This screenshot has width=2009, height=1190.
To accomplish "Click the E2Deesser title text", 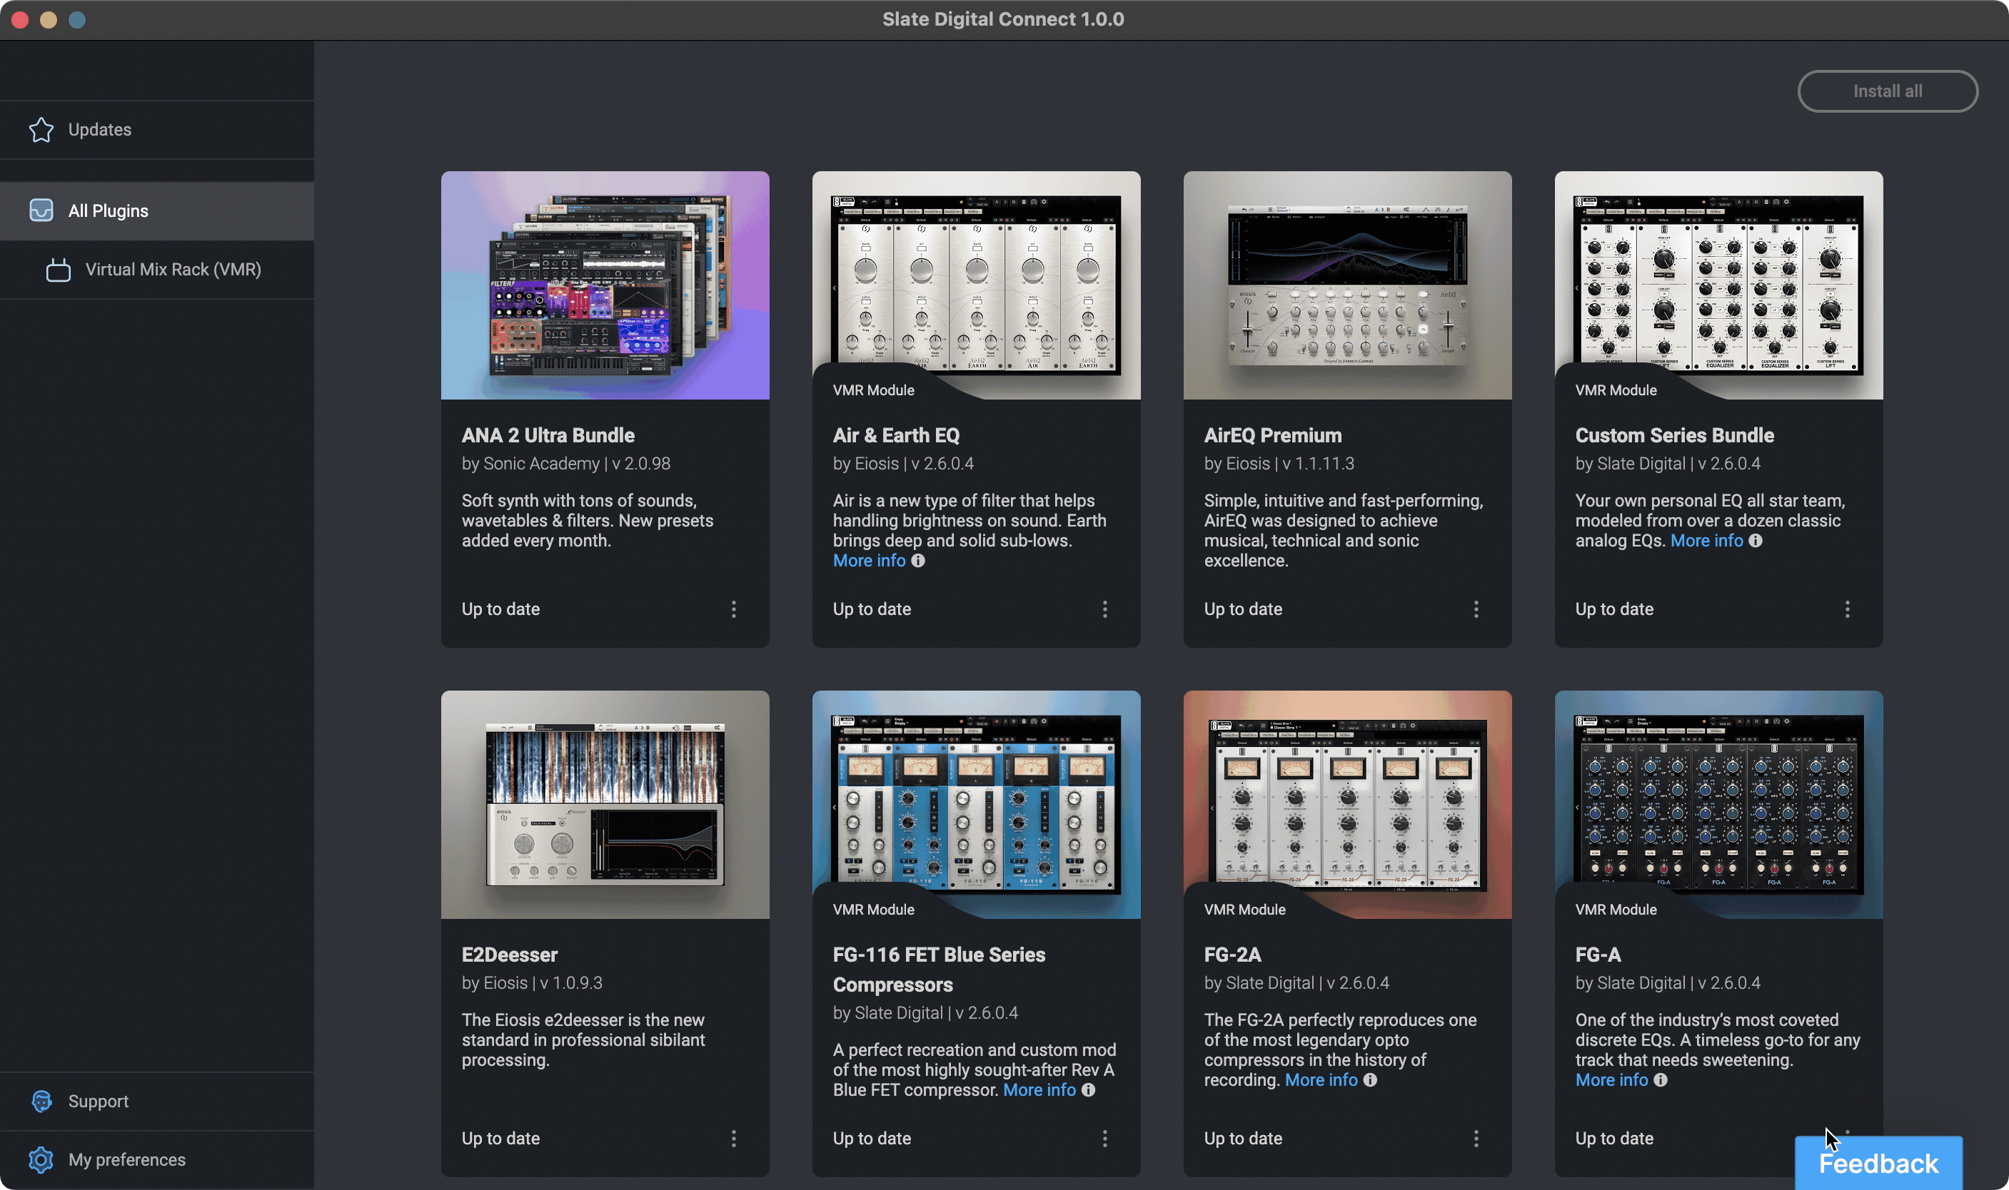I will click(x=510, y=955).
